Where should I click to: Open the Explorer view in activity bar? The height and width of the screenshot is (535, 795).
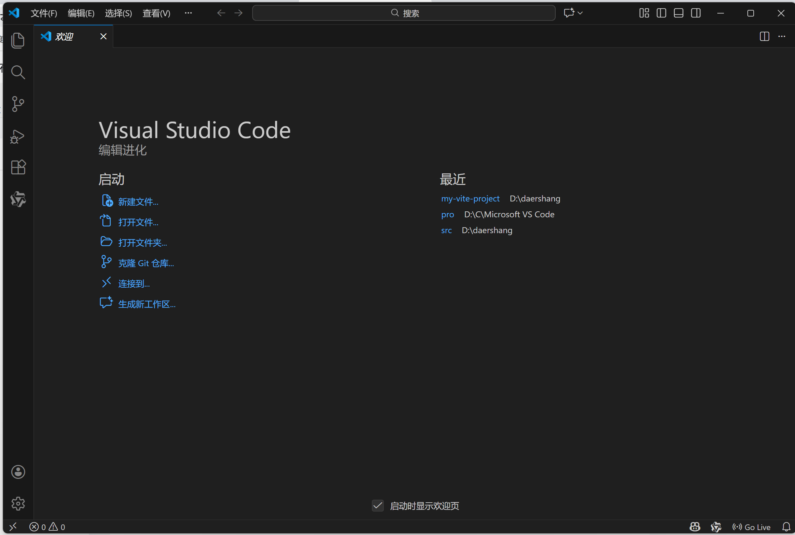[x=18, y=41]
